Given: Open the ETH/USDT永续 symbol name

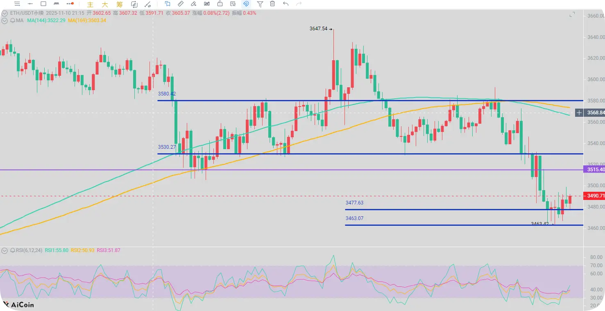Looking at the screenshot, I should 26,13.
